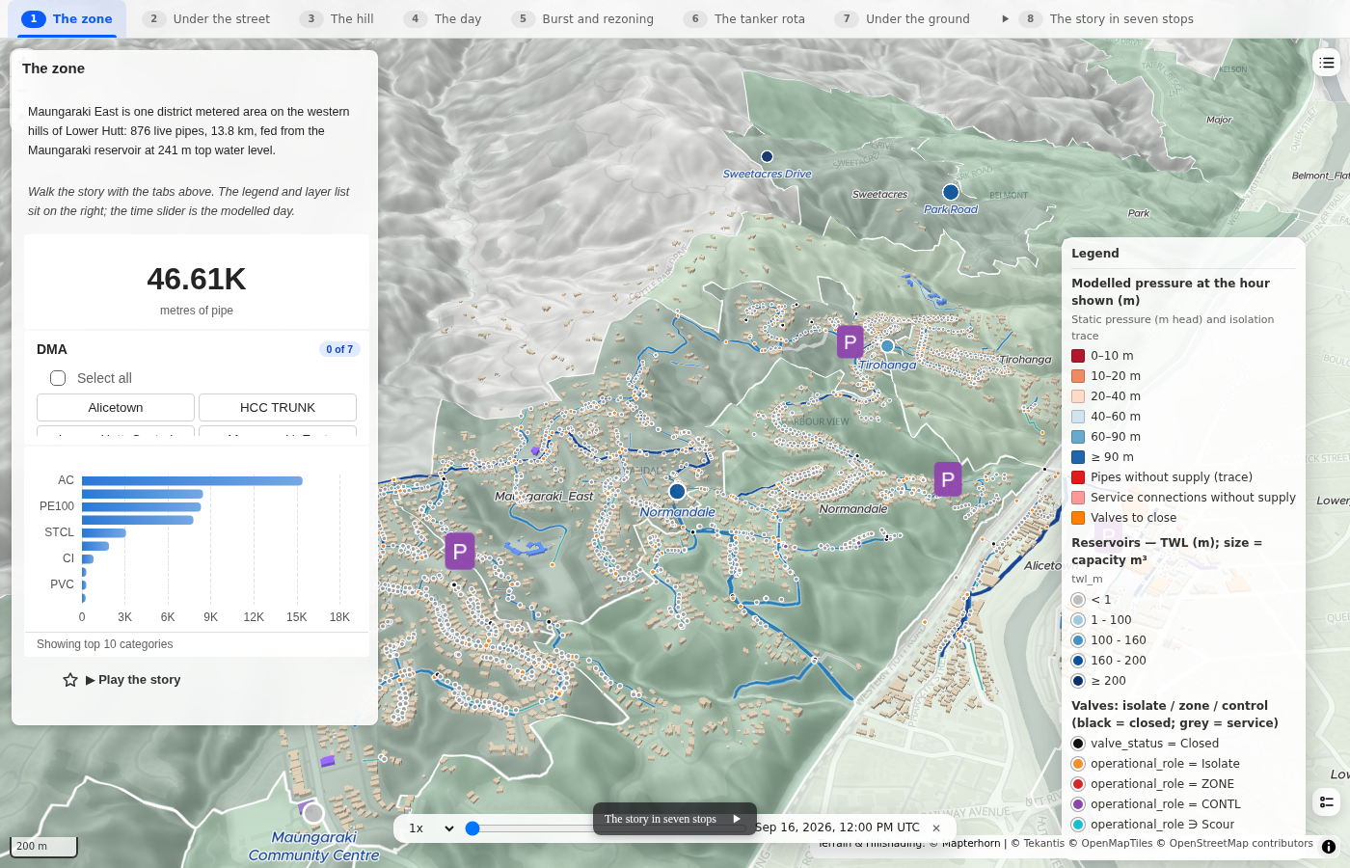Switch to The zone tab
The width and height of the screenshot is (1350, 868).
(67, 19)
